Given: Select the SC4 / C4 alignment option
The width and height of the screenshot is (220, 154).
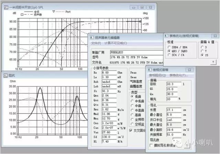Looking at the screenshot, I should point(169,55).
